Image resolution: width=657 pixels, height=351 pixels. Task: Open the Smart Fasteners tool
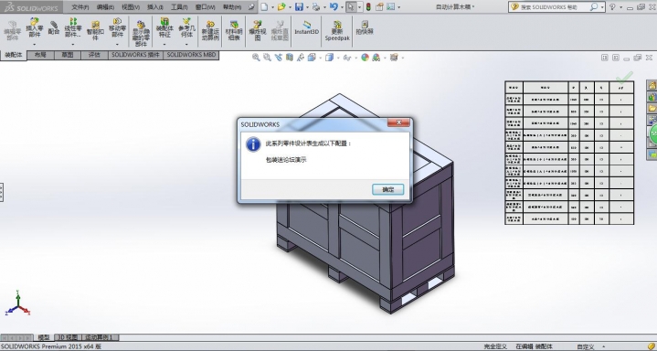tap(95, 30)
